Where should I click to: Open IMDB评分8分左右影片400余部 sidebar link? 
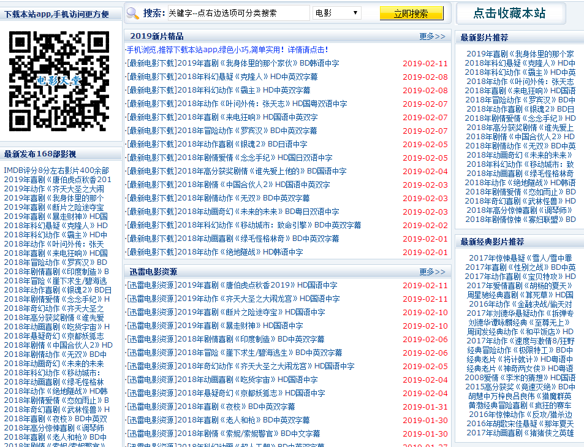56,170
